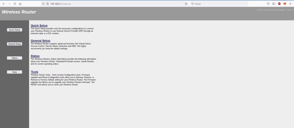The height and width of the screenshot is (128, 294).
Task: Show the sidebars toolbar icon
Action: pos(274,4)
